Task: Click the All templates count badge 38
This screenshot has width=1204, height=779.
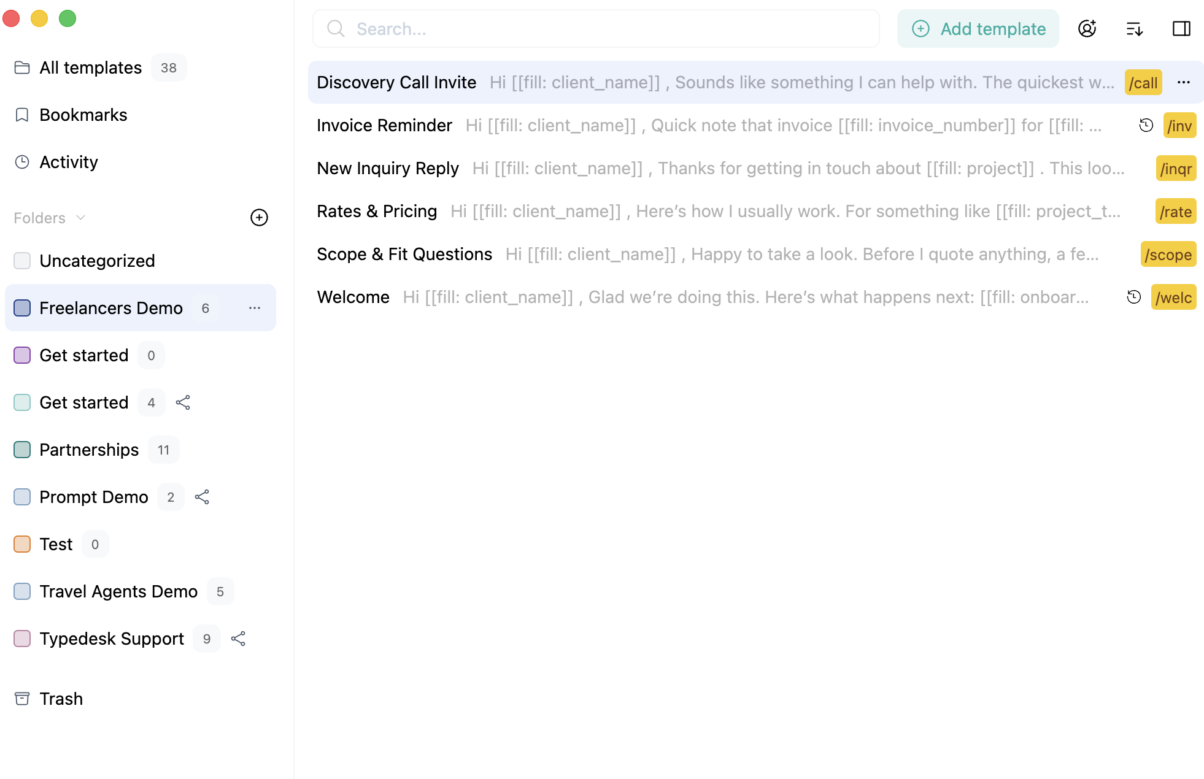Action: [x=169, y=67]
